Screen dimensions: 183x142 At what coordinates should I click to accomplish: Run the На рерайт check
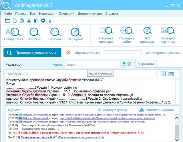[75, 34]
